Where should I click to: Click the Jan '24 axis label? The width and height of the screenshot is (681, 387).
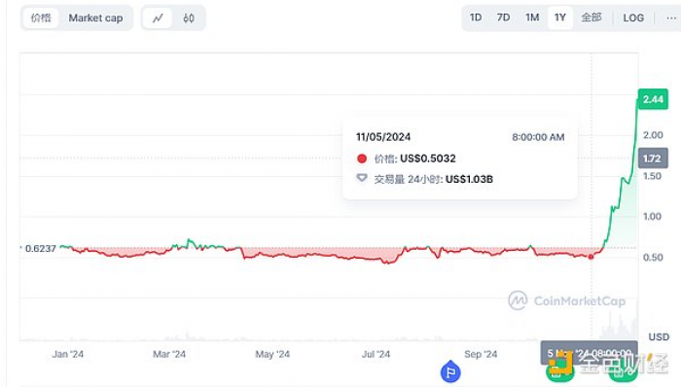tap(68, 354)
